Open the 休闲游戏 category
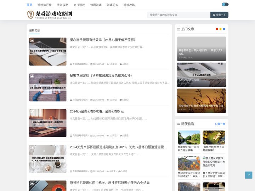This screenshot has height=191, width=255. [96, 5]
